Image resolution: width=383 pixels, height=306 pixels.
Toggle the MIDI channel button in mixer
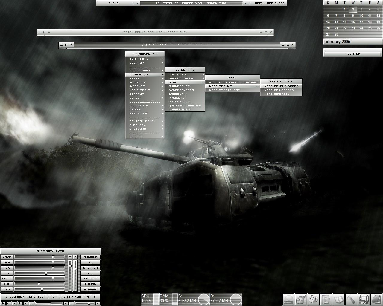(x=7, y=262)
